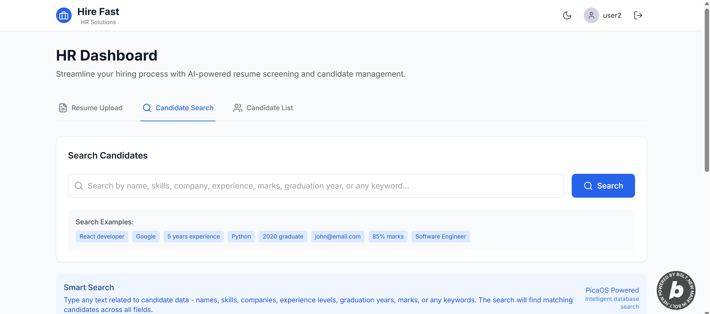Click the user2 avatar icon
Viewport: 710px width, 314px height.
(591, 15)
